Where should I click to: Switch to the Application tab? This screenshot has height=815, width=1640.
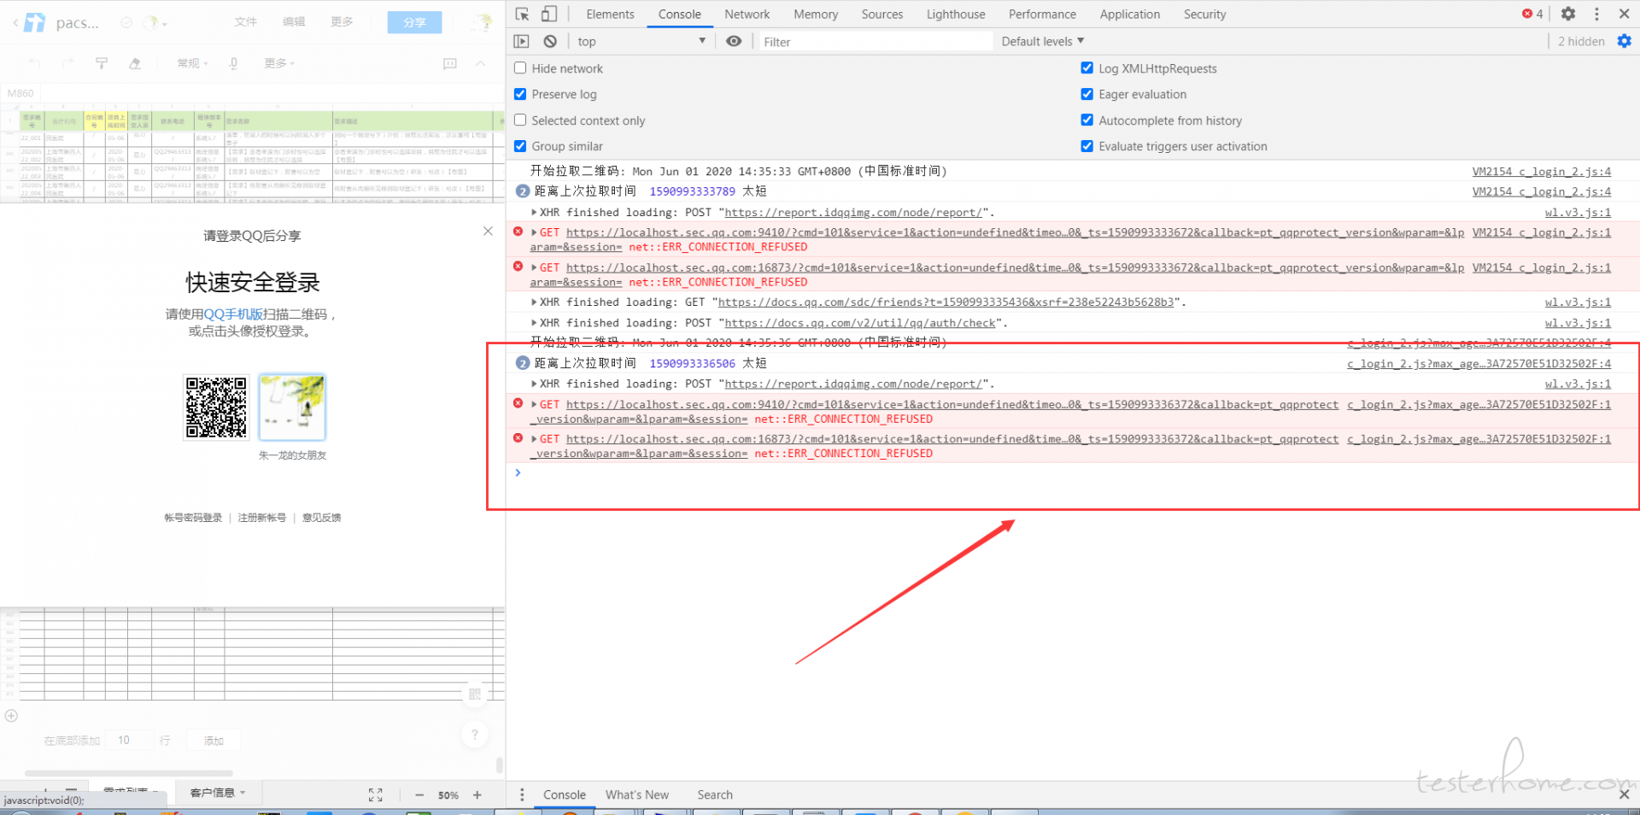pyautogui.click(x=1129, y=15)
